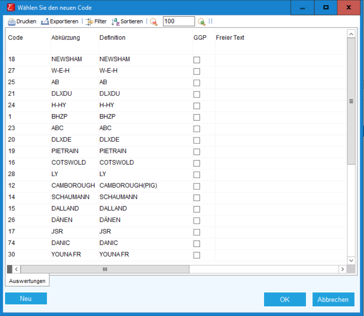The image size is (364, 316).
Task: Click the Freier Text column header
Action: pyautogui.click(x=230, y=38)
